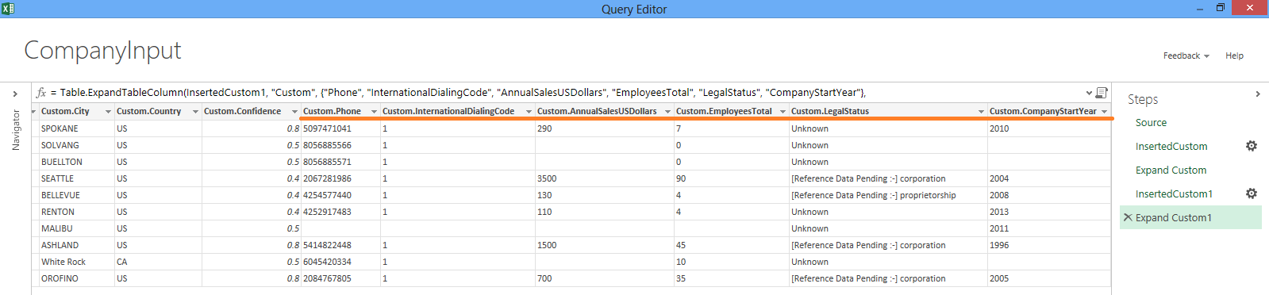Click the SEATTLE city cell
The width and height of the screenshot is (1269, 295).
pos(76,178)
